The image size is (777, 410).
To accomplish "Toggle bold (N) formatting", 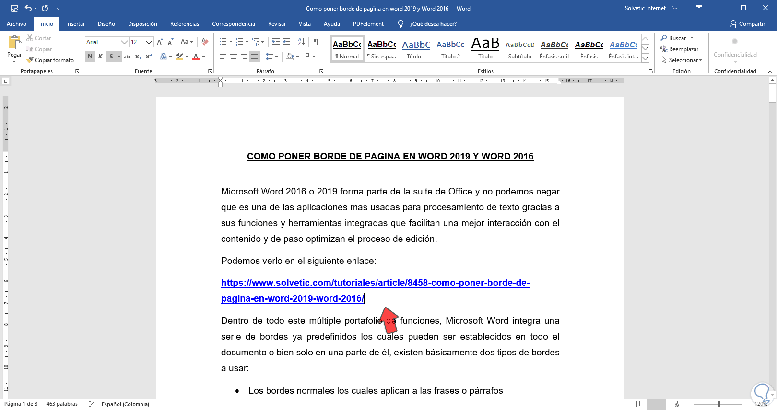I will click(90, 57).
